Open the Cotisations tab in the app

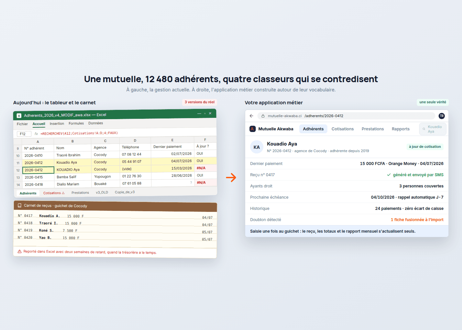(343, 129)
